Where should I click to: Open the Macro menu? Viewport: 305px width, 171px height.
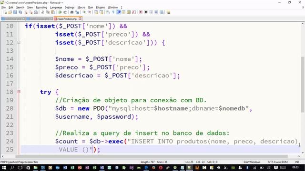point(81,8)
